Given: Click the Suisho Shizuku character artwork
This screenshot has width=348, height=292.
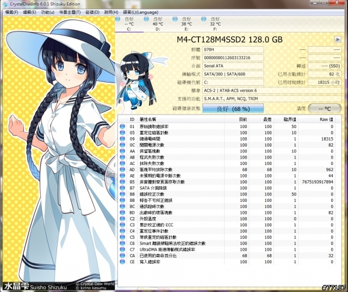Looking at the screenshot, I should (x=59, y=153).
